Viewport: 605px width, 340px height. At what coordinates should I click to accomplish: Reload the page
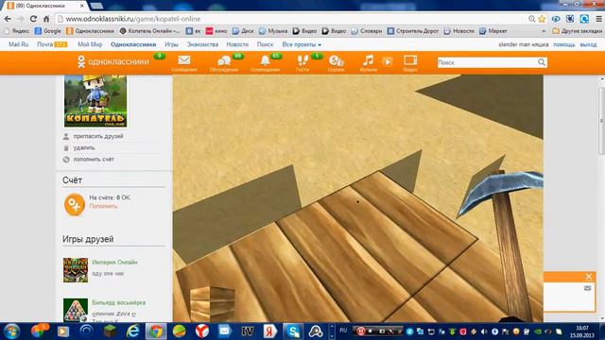[x=34, y=19]
